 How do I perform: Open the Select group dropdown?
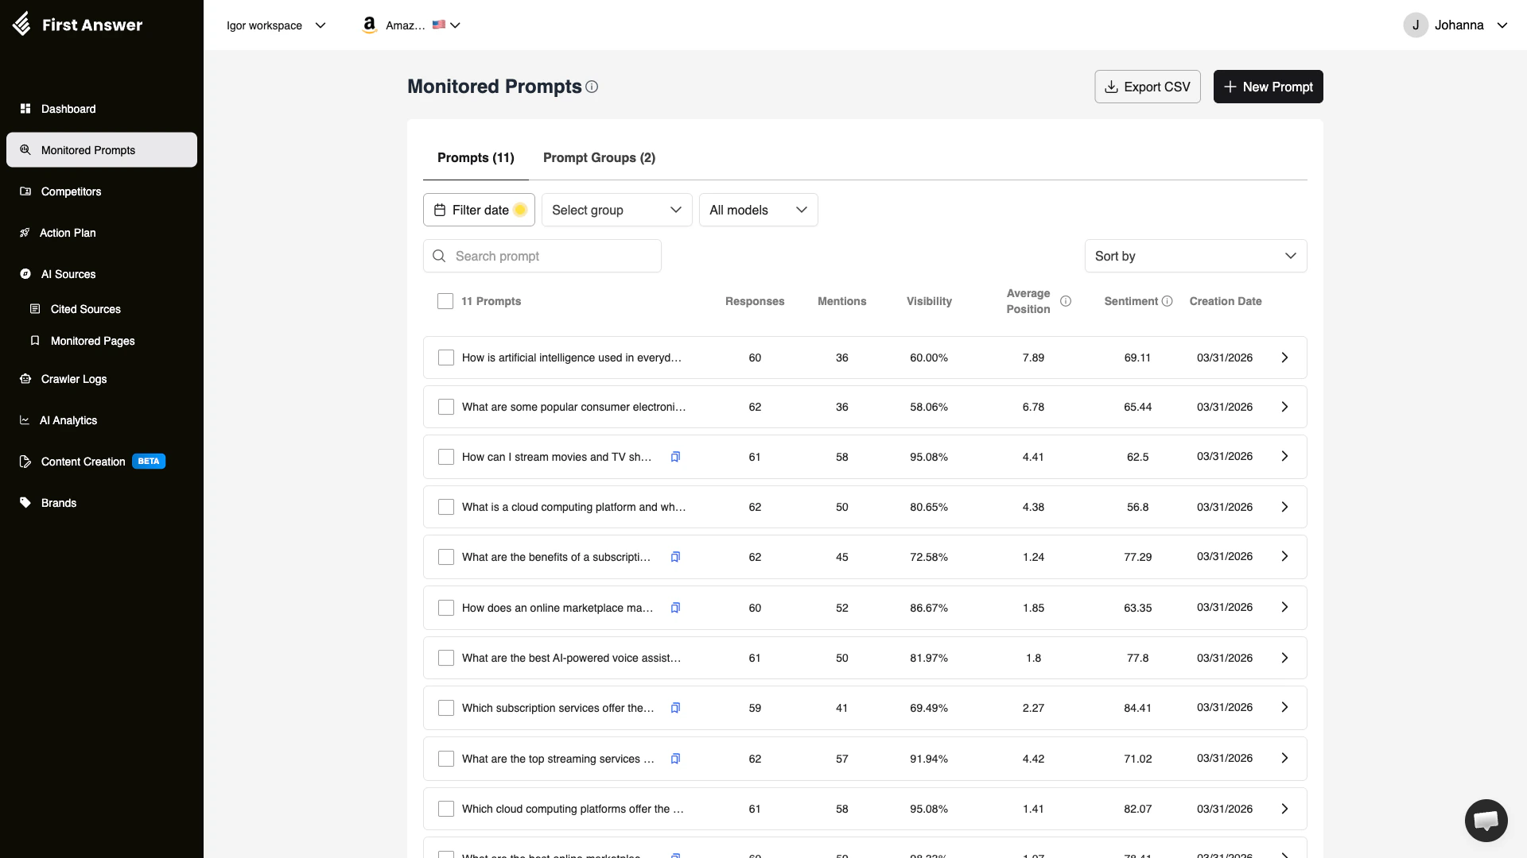click(x=616, y=210)
